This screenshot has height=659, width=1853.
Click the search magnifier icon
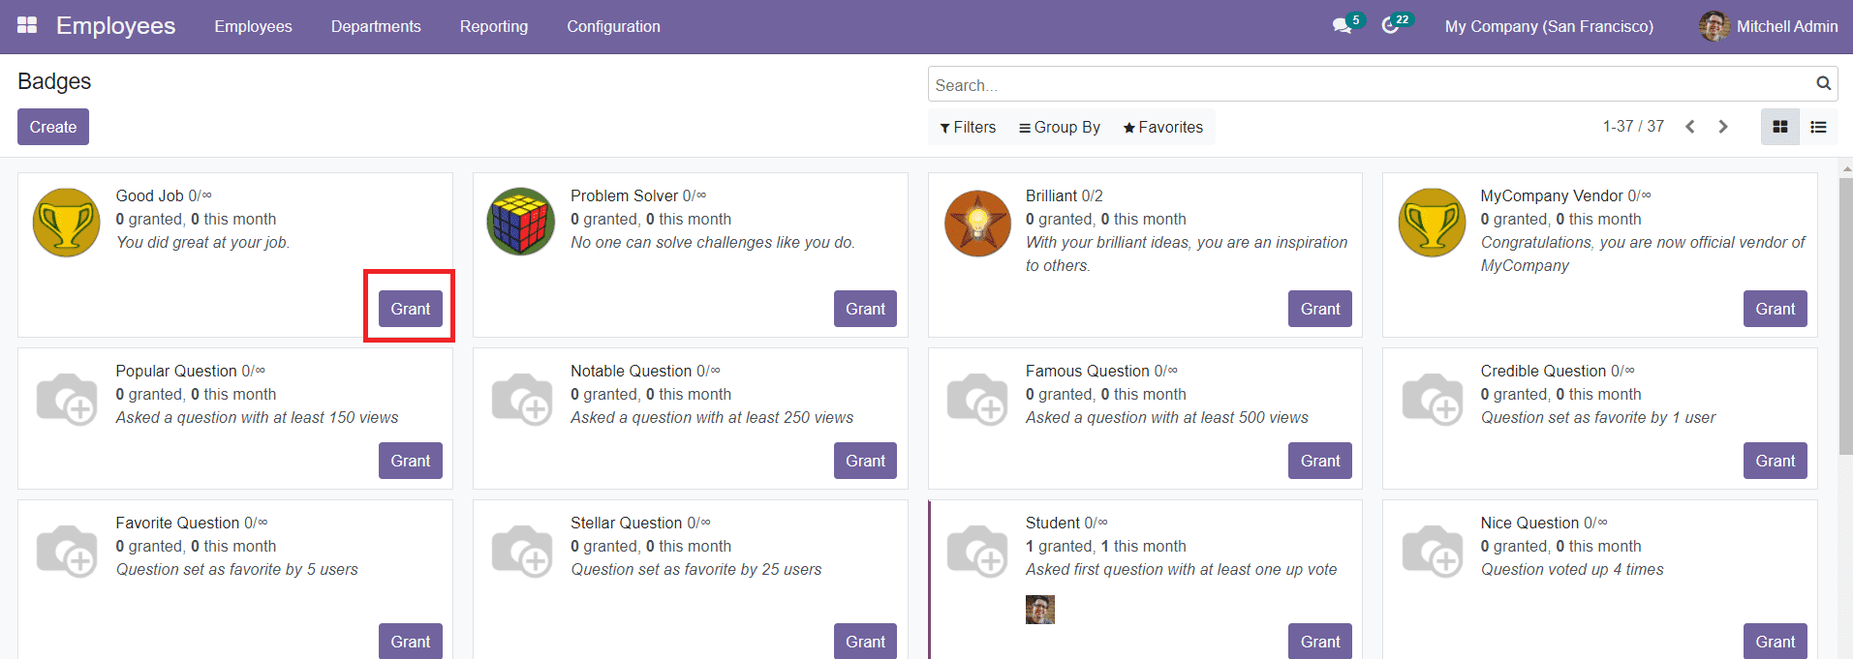click(x=1822, y=83)
